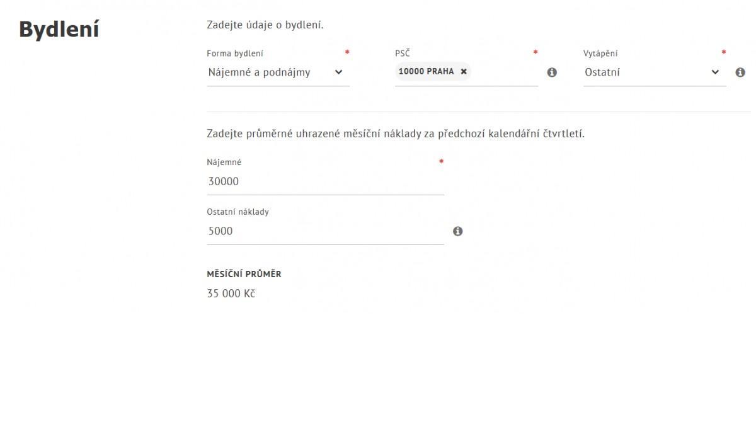Focus the Nájemné field containing 30000
This screenshot has width=756, height=441.
point(325,181)
